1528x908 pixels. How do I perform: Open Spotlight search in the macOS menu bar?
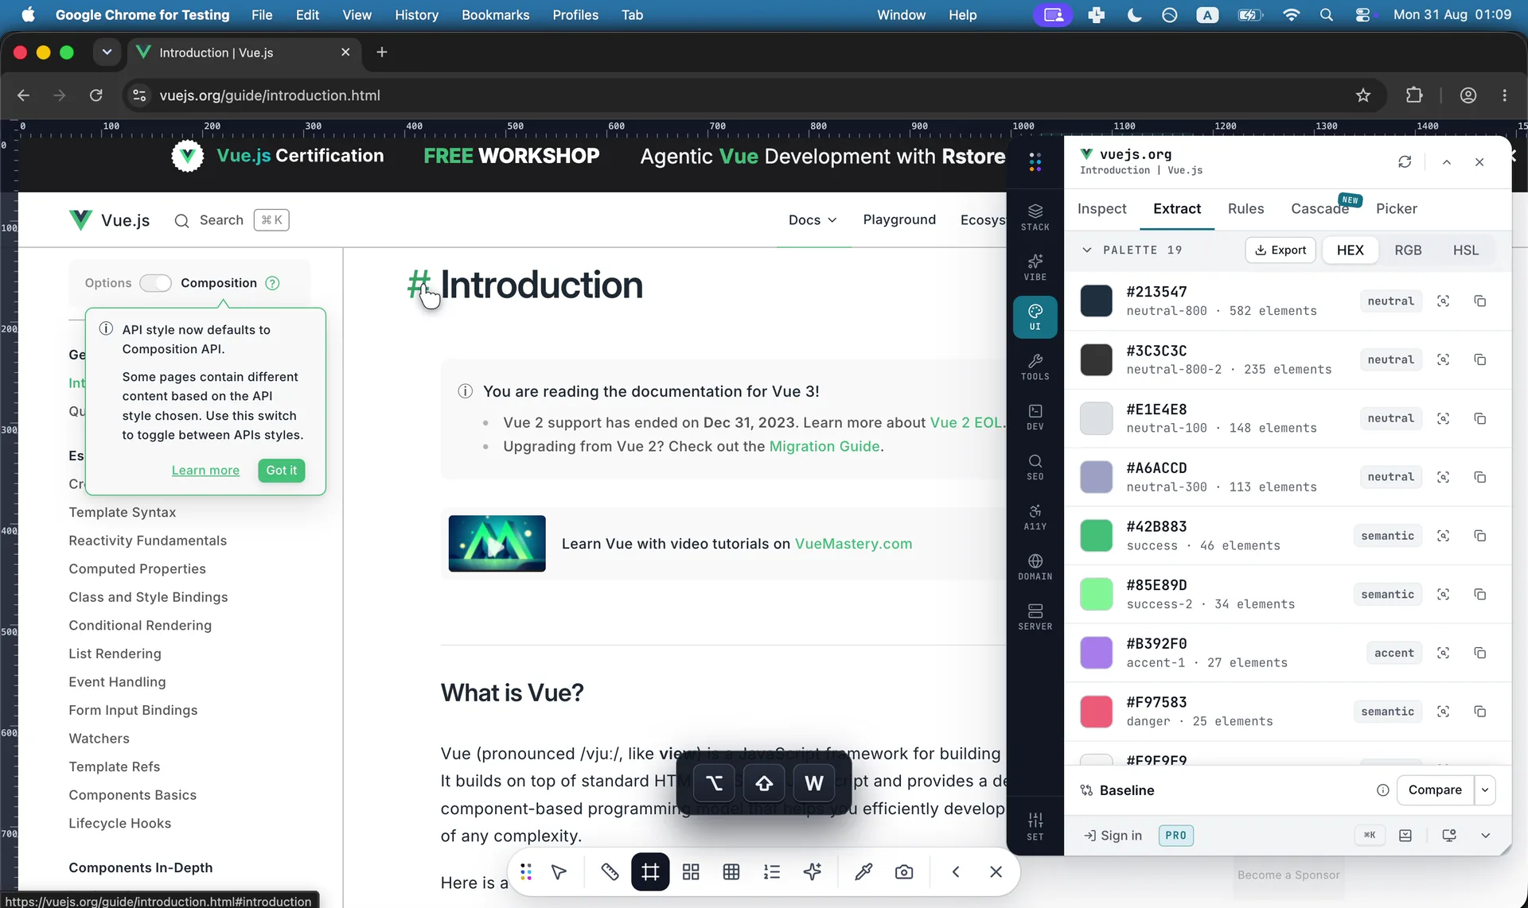point(1326,15)
